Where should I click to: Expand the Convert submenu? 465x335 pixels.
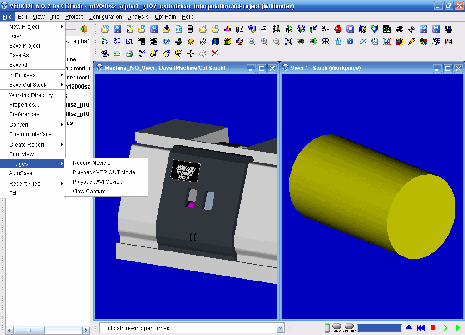[33, 124]
